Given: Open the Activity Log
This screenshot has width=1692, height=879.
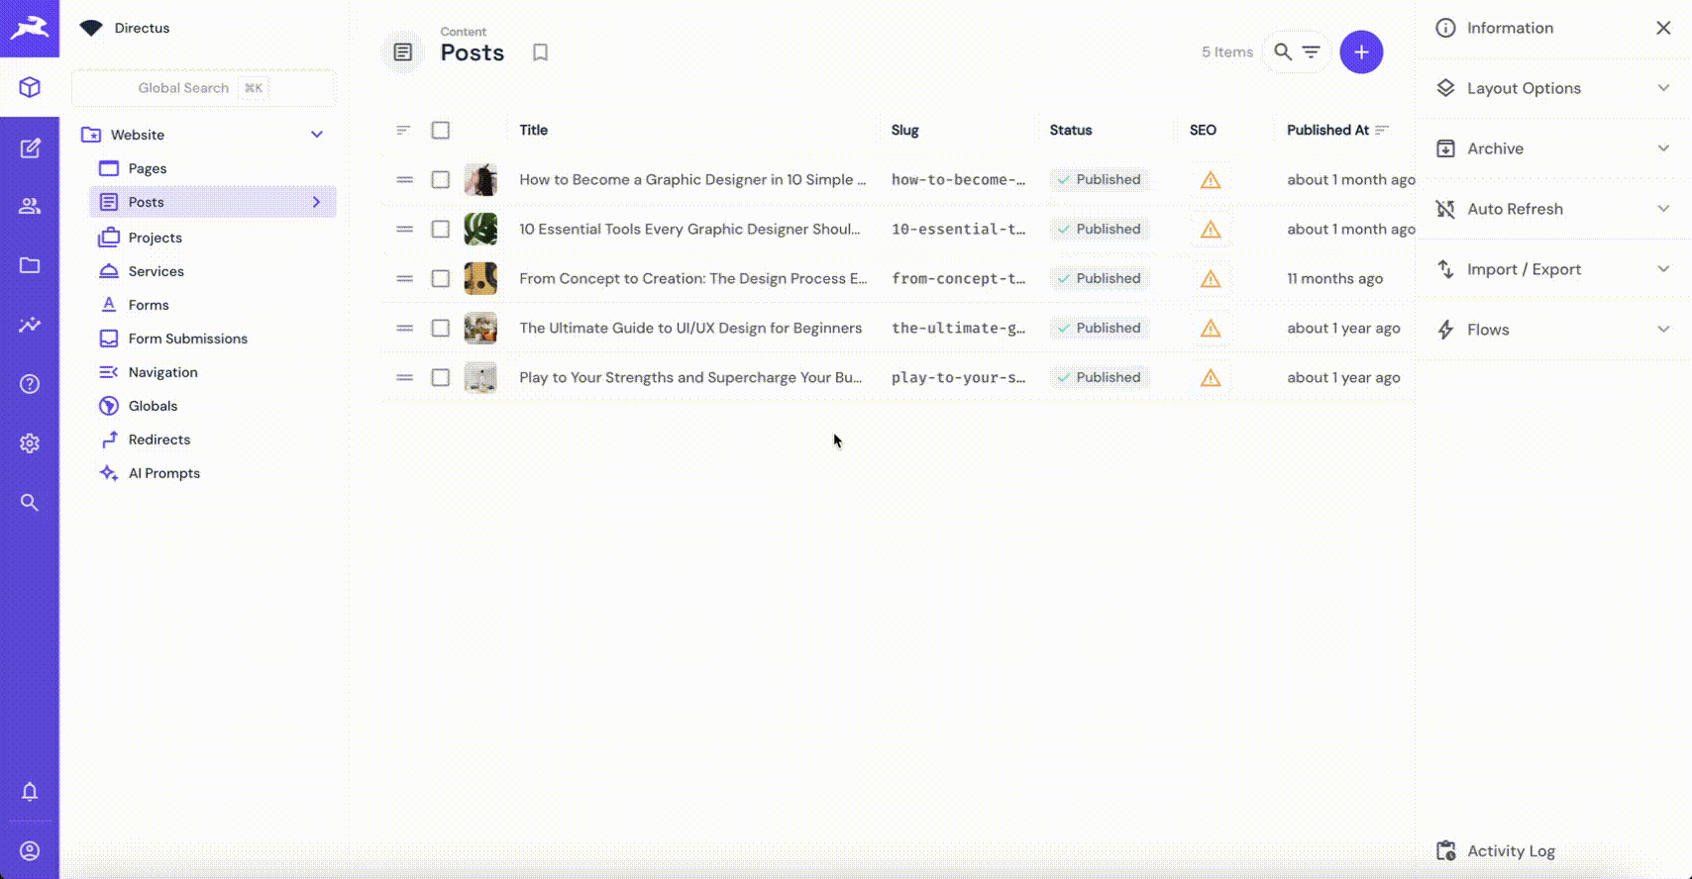Looking at the screenshot, I should pos(1510,851).
